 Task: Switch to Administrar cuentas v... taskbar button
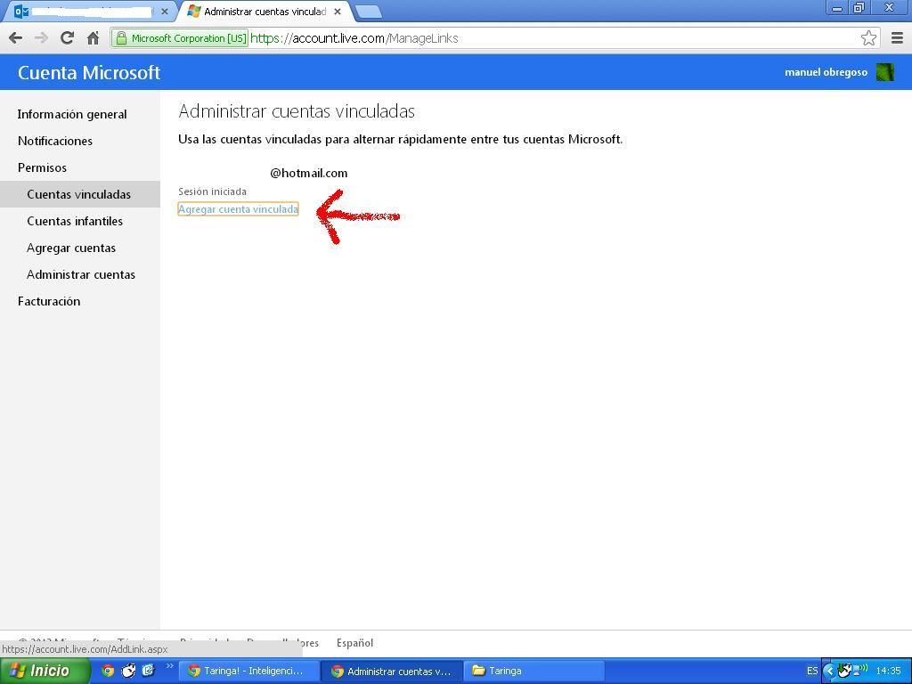pyautogui.click(x=393, y=671)
